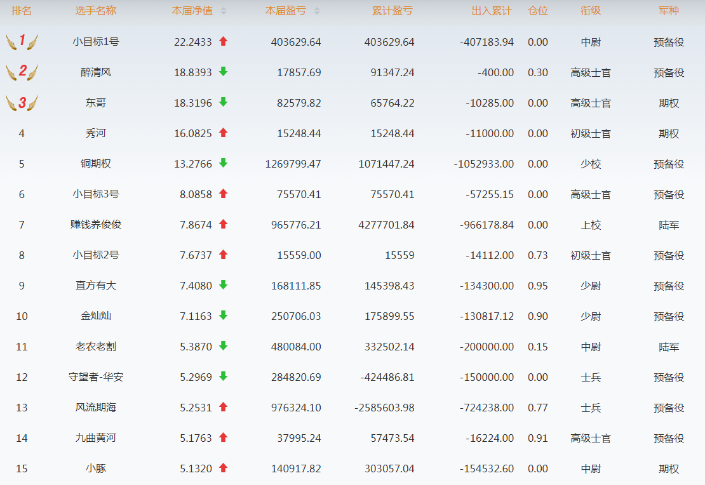Viewport: 705px width, 485px height.
Task: Click green down arrow beside 5.3870
Action: (x=223, y=346)
